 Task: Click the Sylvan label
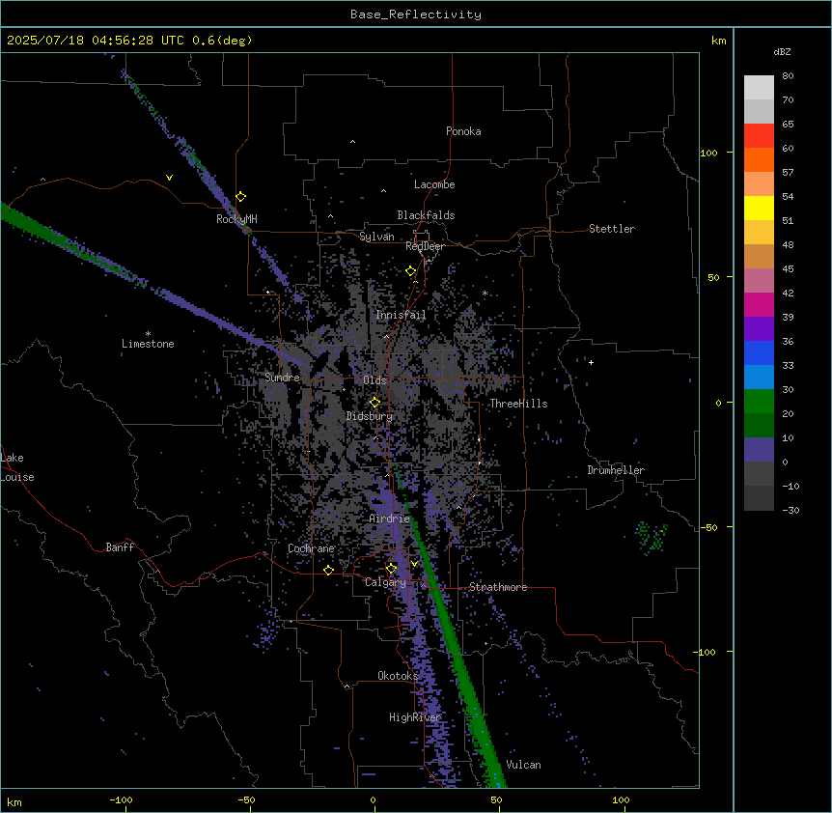(376, 237)
